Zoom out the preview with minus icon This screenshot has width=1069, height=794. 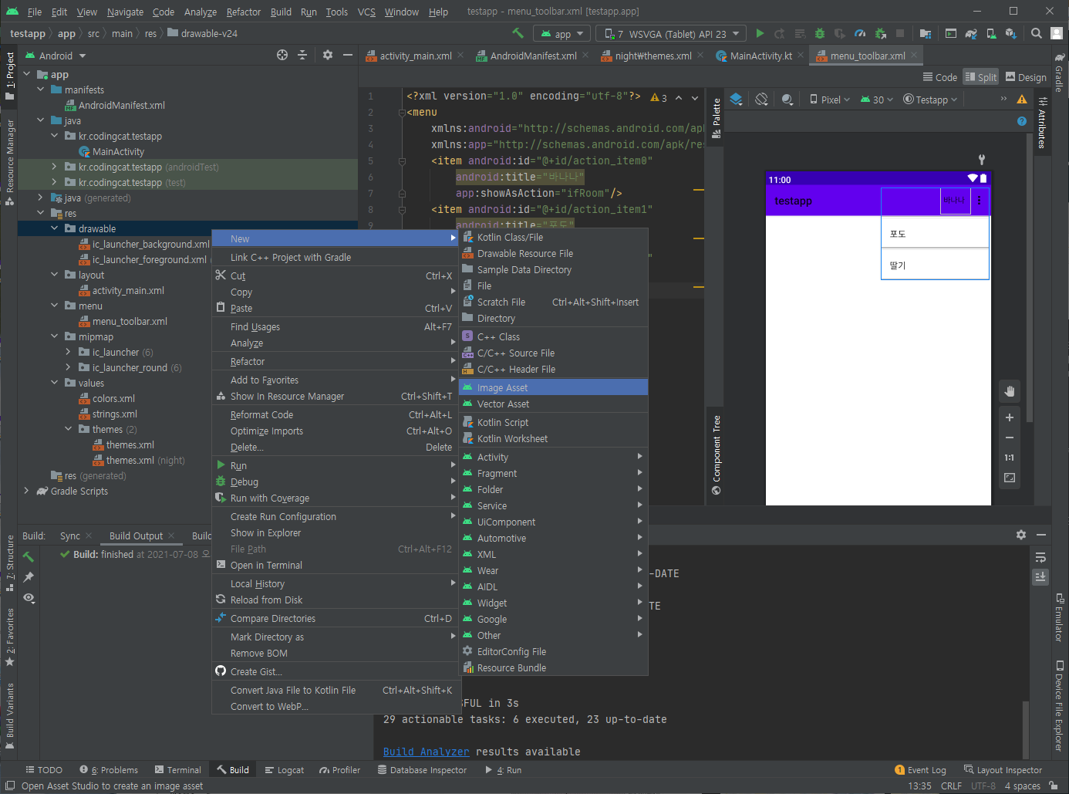click(x=1009, y=438)
